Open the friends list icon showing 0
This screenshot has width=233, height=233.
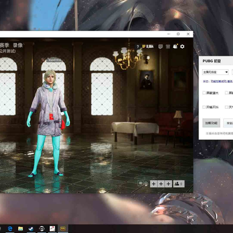(179, 184)
